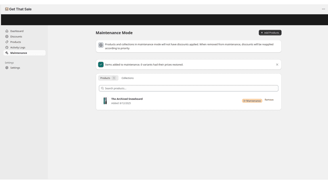
Task: Click the Items added to maintenance message
Action: coord(144,65)
